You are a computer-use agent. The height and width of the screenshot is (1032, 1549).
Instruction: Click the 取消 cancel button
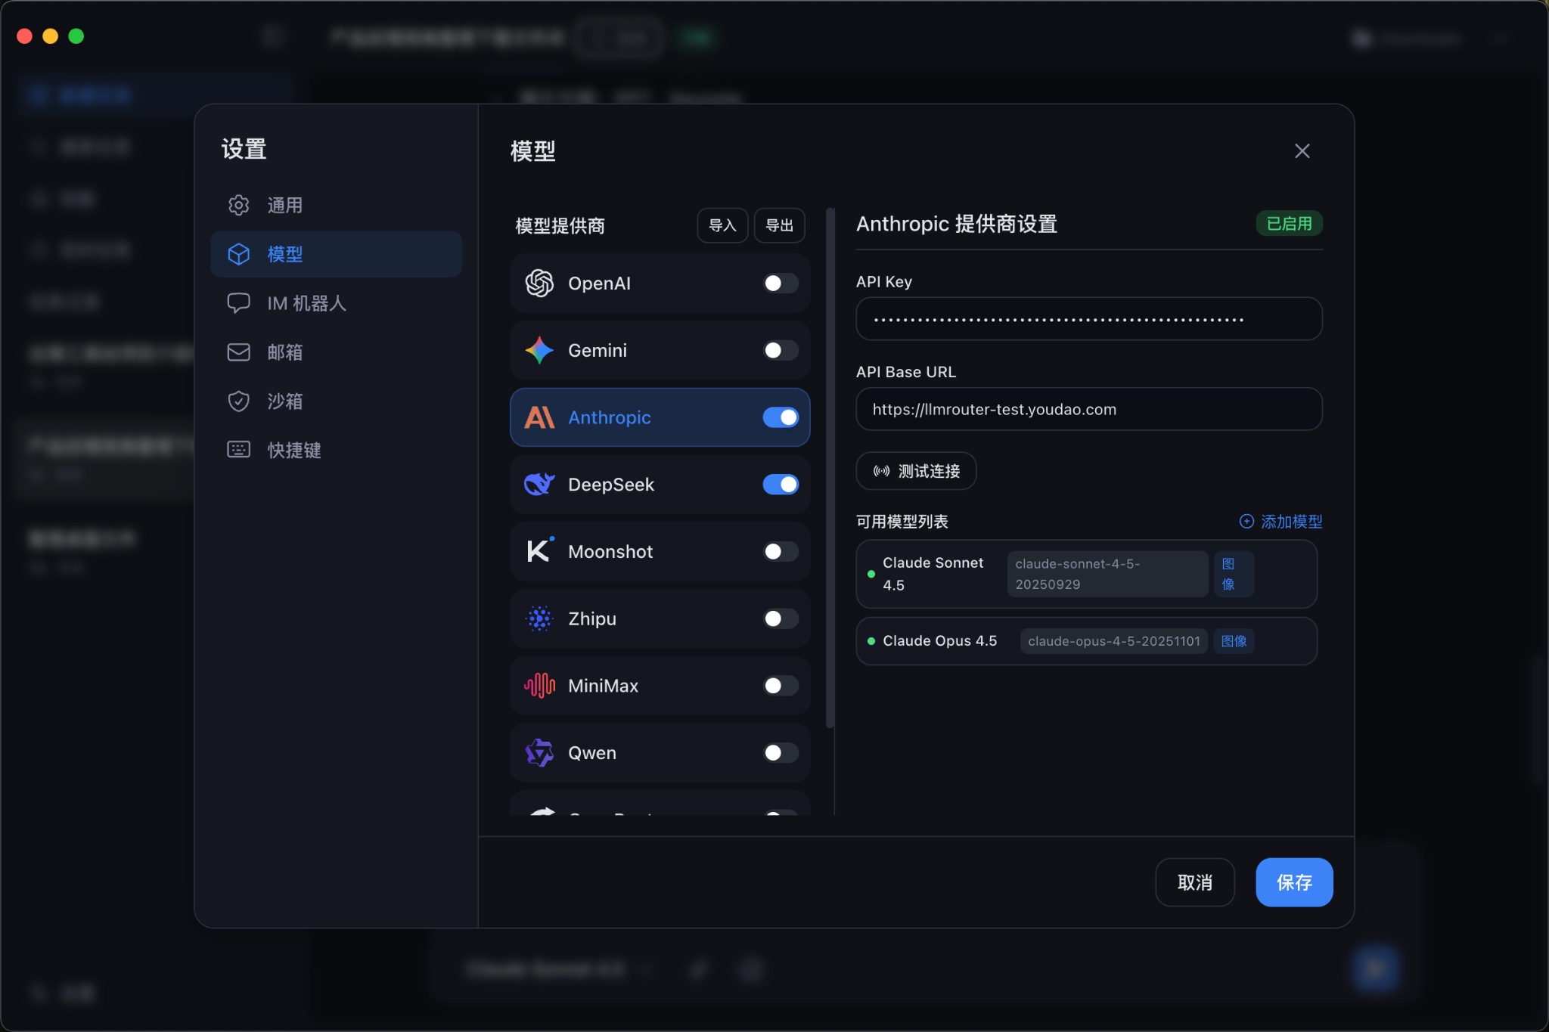point(1195,882)
